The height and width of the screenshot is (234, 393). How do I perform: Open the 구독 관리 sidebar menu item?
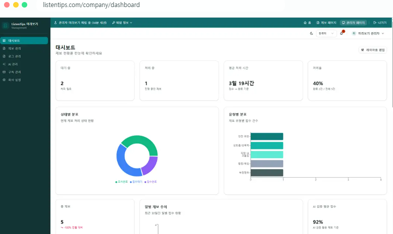point(24,72)
